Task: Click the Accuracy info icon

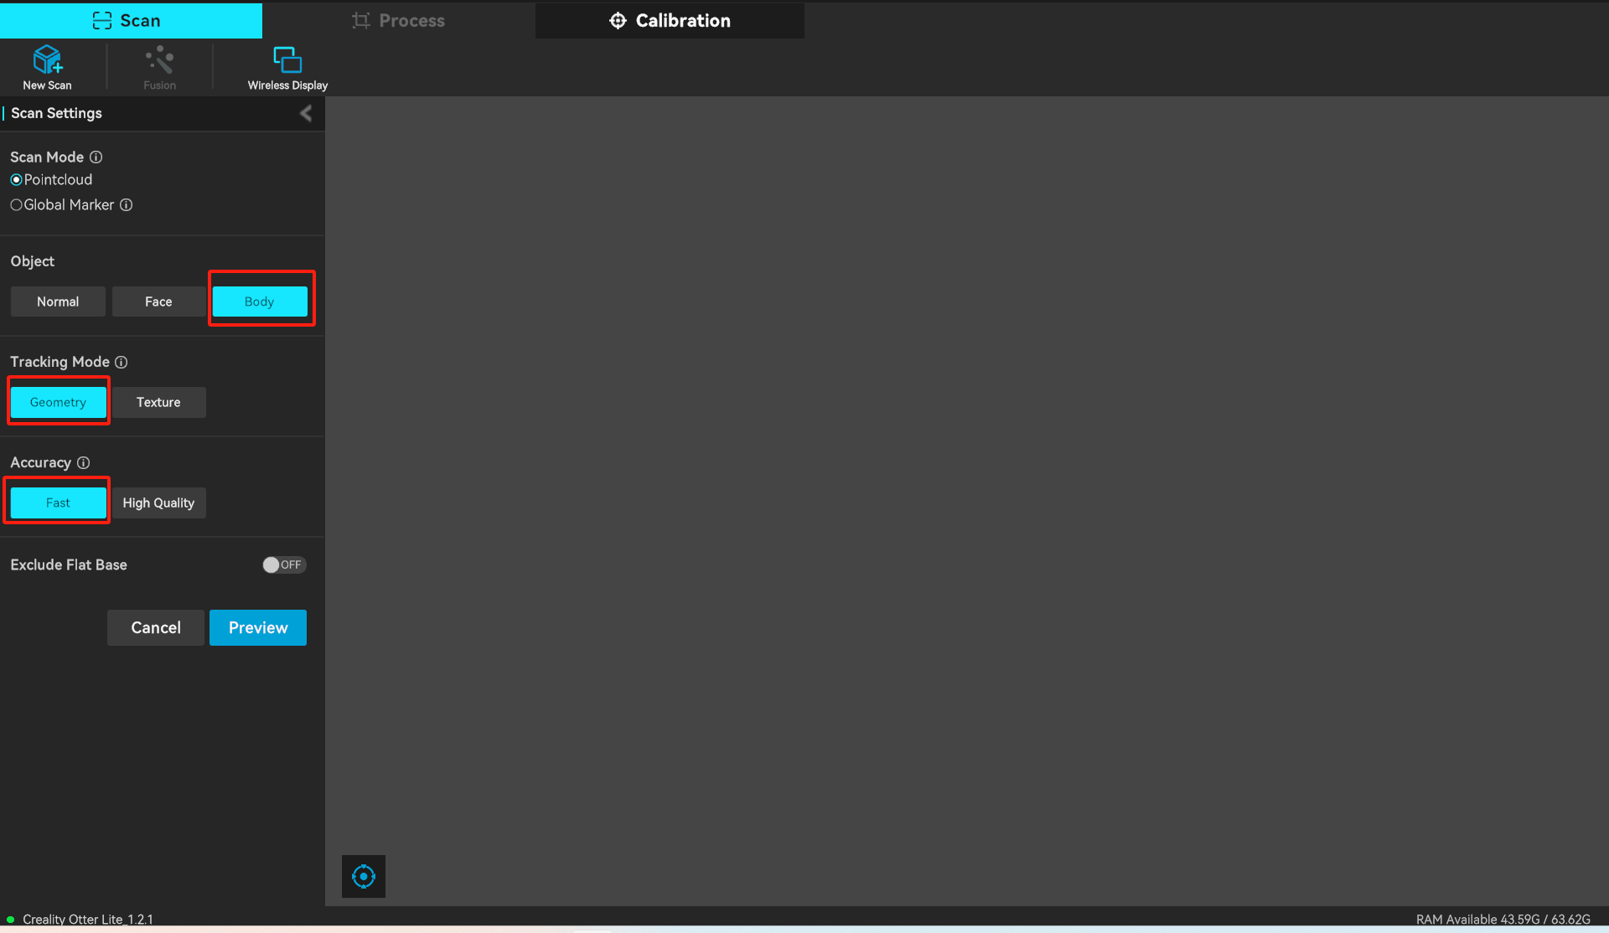Action: click(84, 462)
